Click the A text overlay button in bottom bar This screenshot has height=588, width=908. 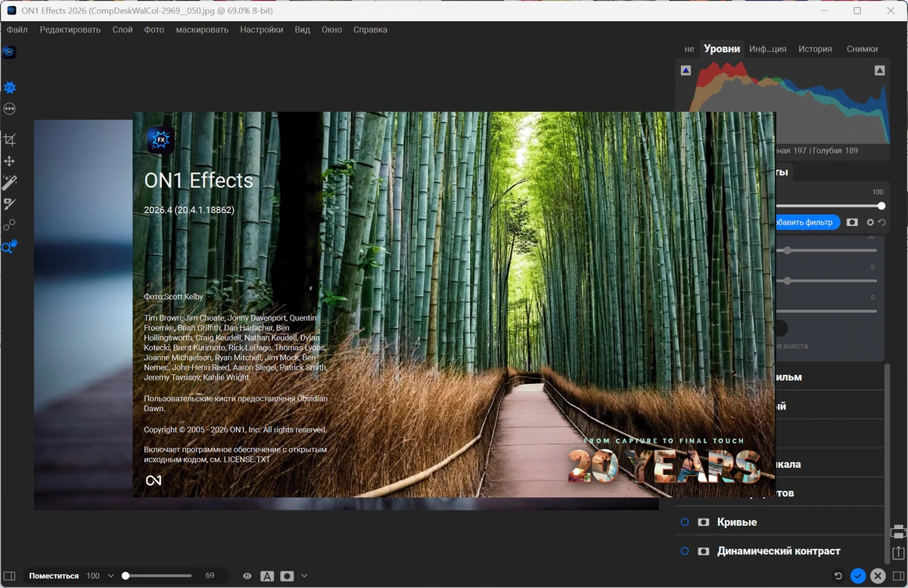click(267, 576)
